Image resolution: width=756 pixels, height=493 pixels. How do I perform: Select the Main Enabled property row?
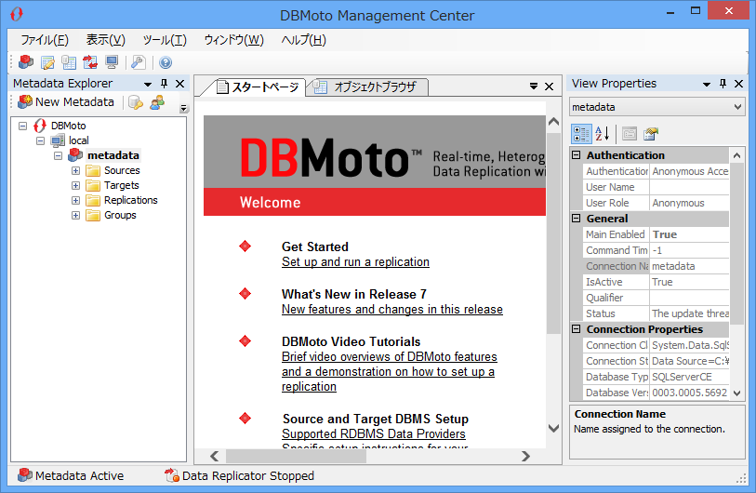[x=657, y=234]
